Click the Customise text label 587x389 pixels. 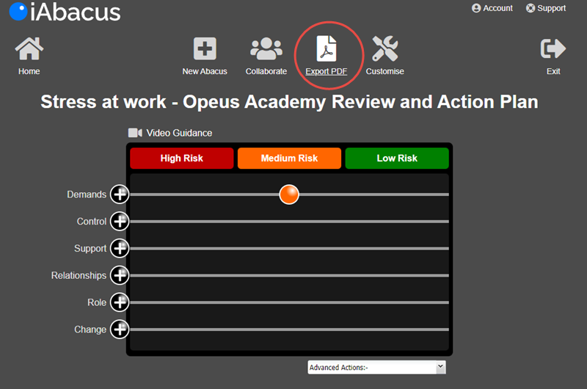pos(384,71)
